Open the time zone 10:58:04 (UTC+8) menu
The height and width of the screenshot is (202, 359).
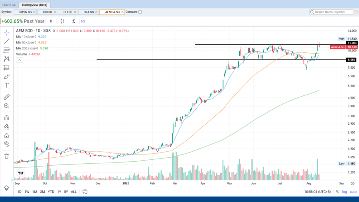[x=318, y=192]
